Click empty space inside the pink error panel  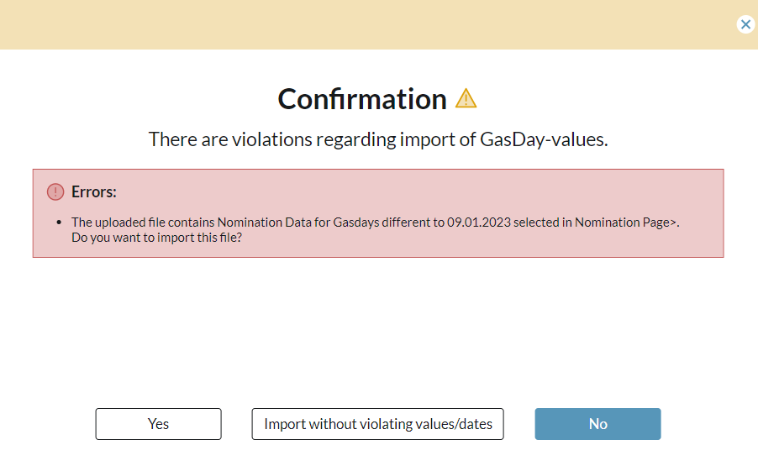504,193
